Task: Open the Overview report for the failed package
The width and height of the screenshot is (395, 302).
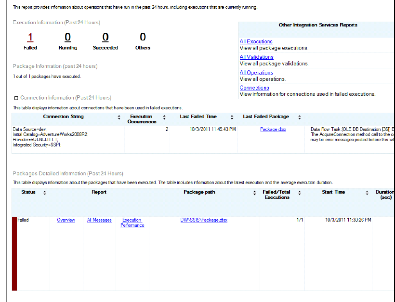Action: pyautogui.click(x=66, y=220)
